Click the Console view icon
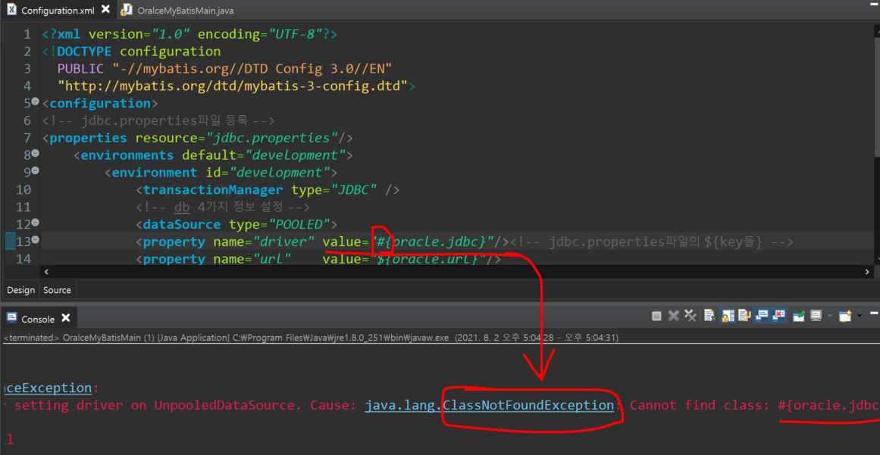Viewport: 880px width, 455px height. click(11, 318)
